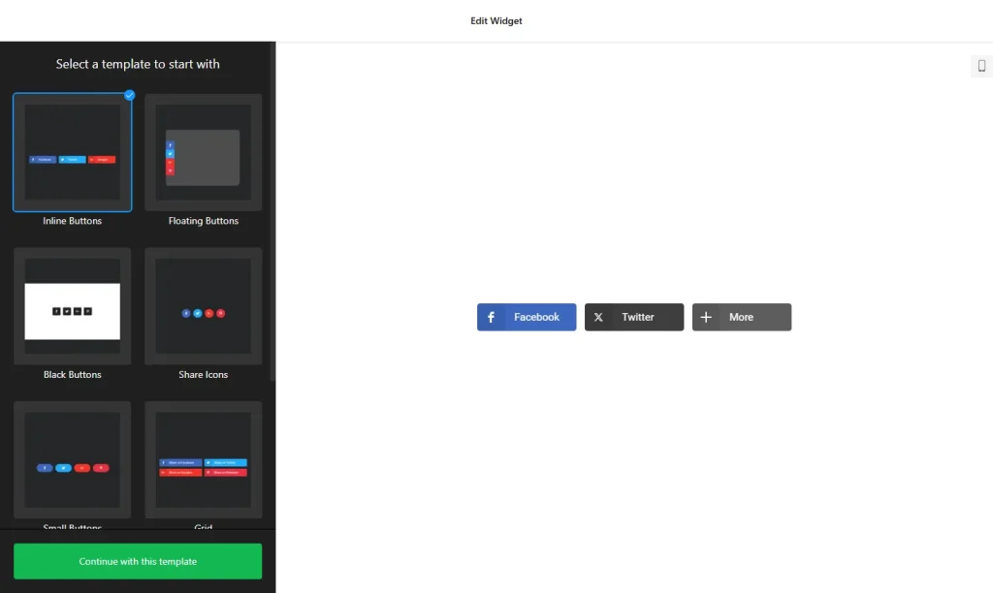Toggle the mobile preview icon
The width and height of the screenshot is (993, 593).
point(981,66)
